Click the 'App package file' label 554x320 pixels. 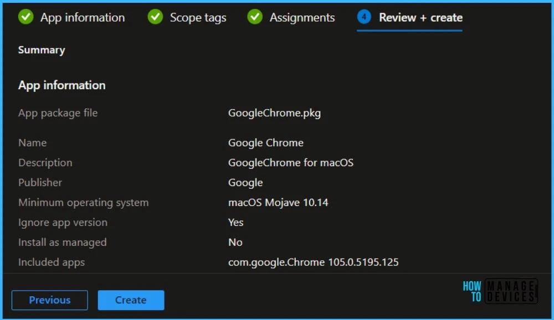coord(58,113)
